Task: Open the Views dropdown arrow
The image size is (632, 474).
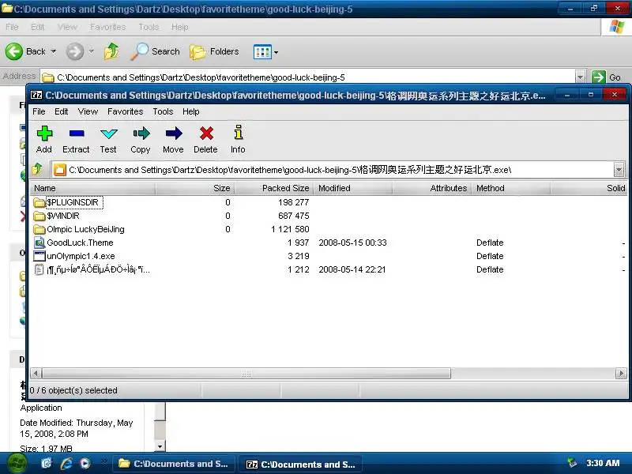Action: coord(276,52)
